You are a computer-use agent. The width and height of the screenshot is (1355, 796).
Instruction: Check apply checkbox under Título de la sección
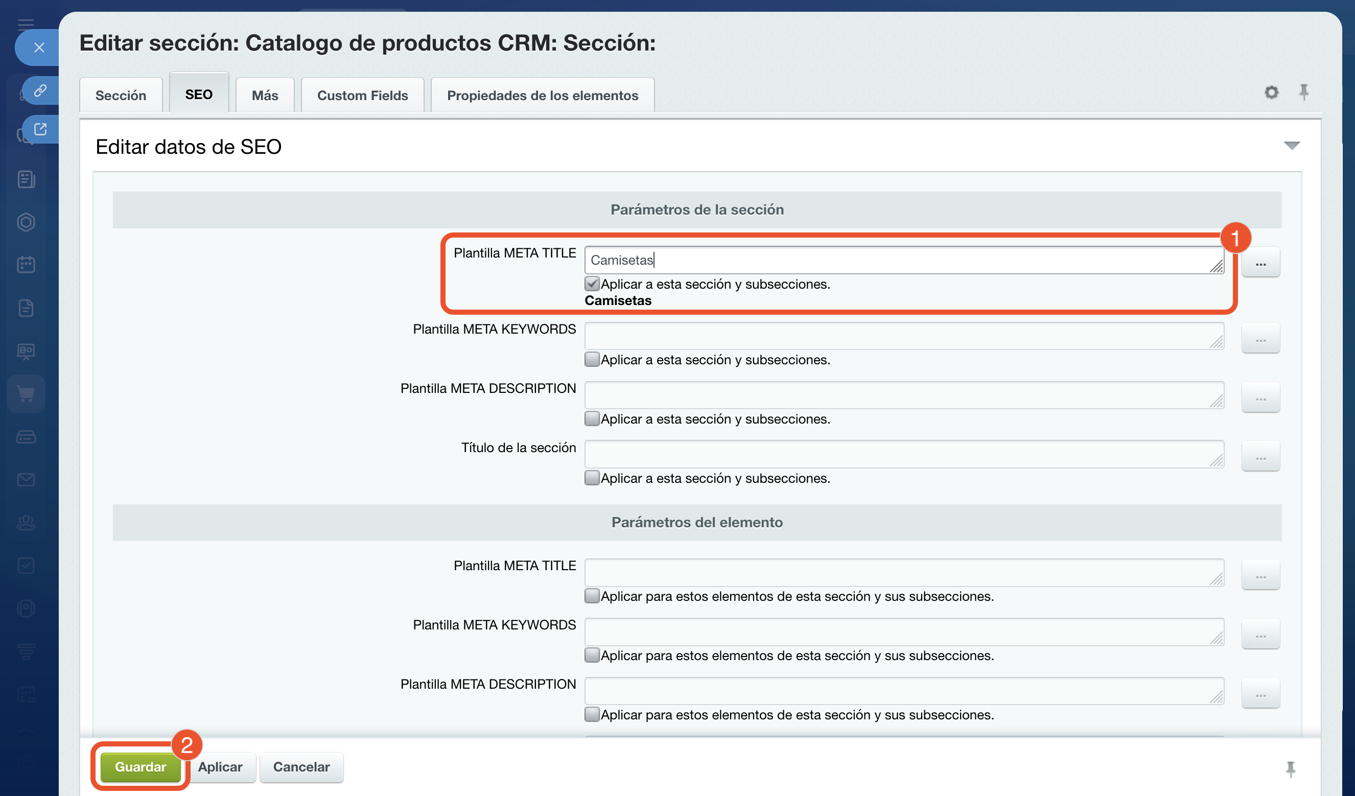pos(592,478)
